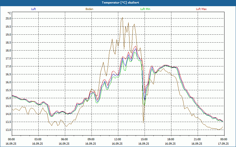The height and width of the screenshot is (147, 236).
Task: Select the 21:00 time axis label
Action: 197,139
